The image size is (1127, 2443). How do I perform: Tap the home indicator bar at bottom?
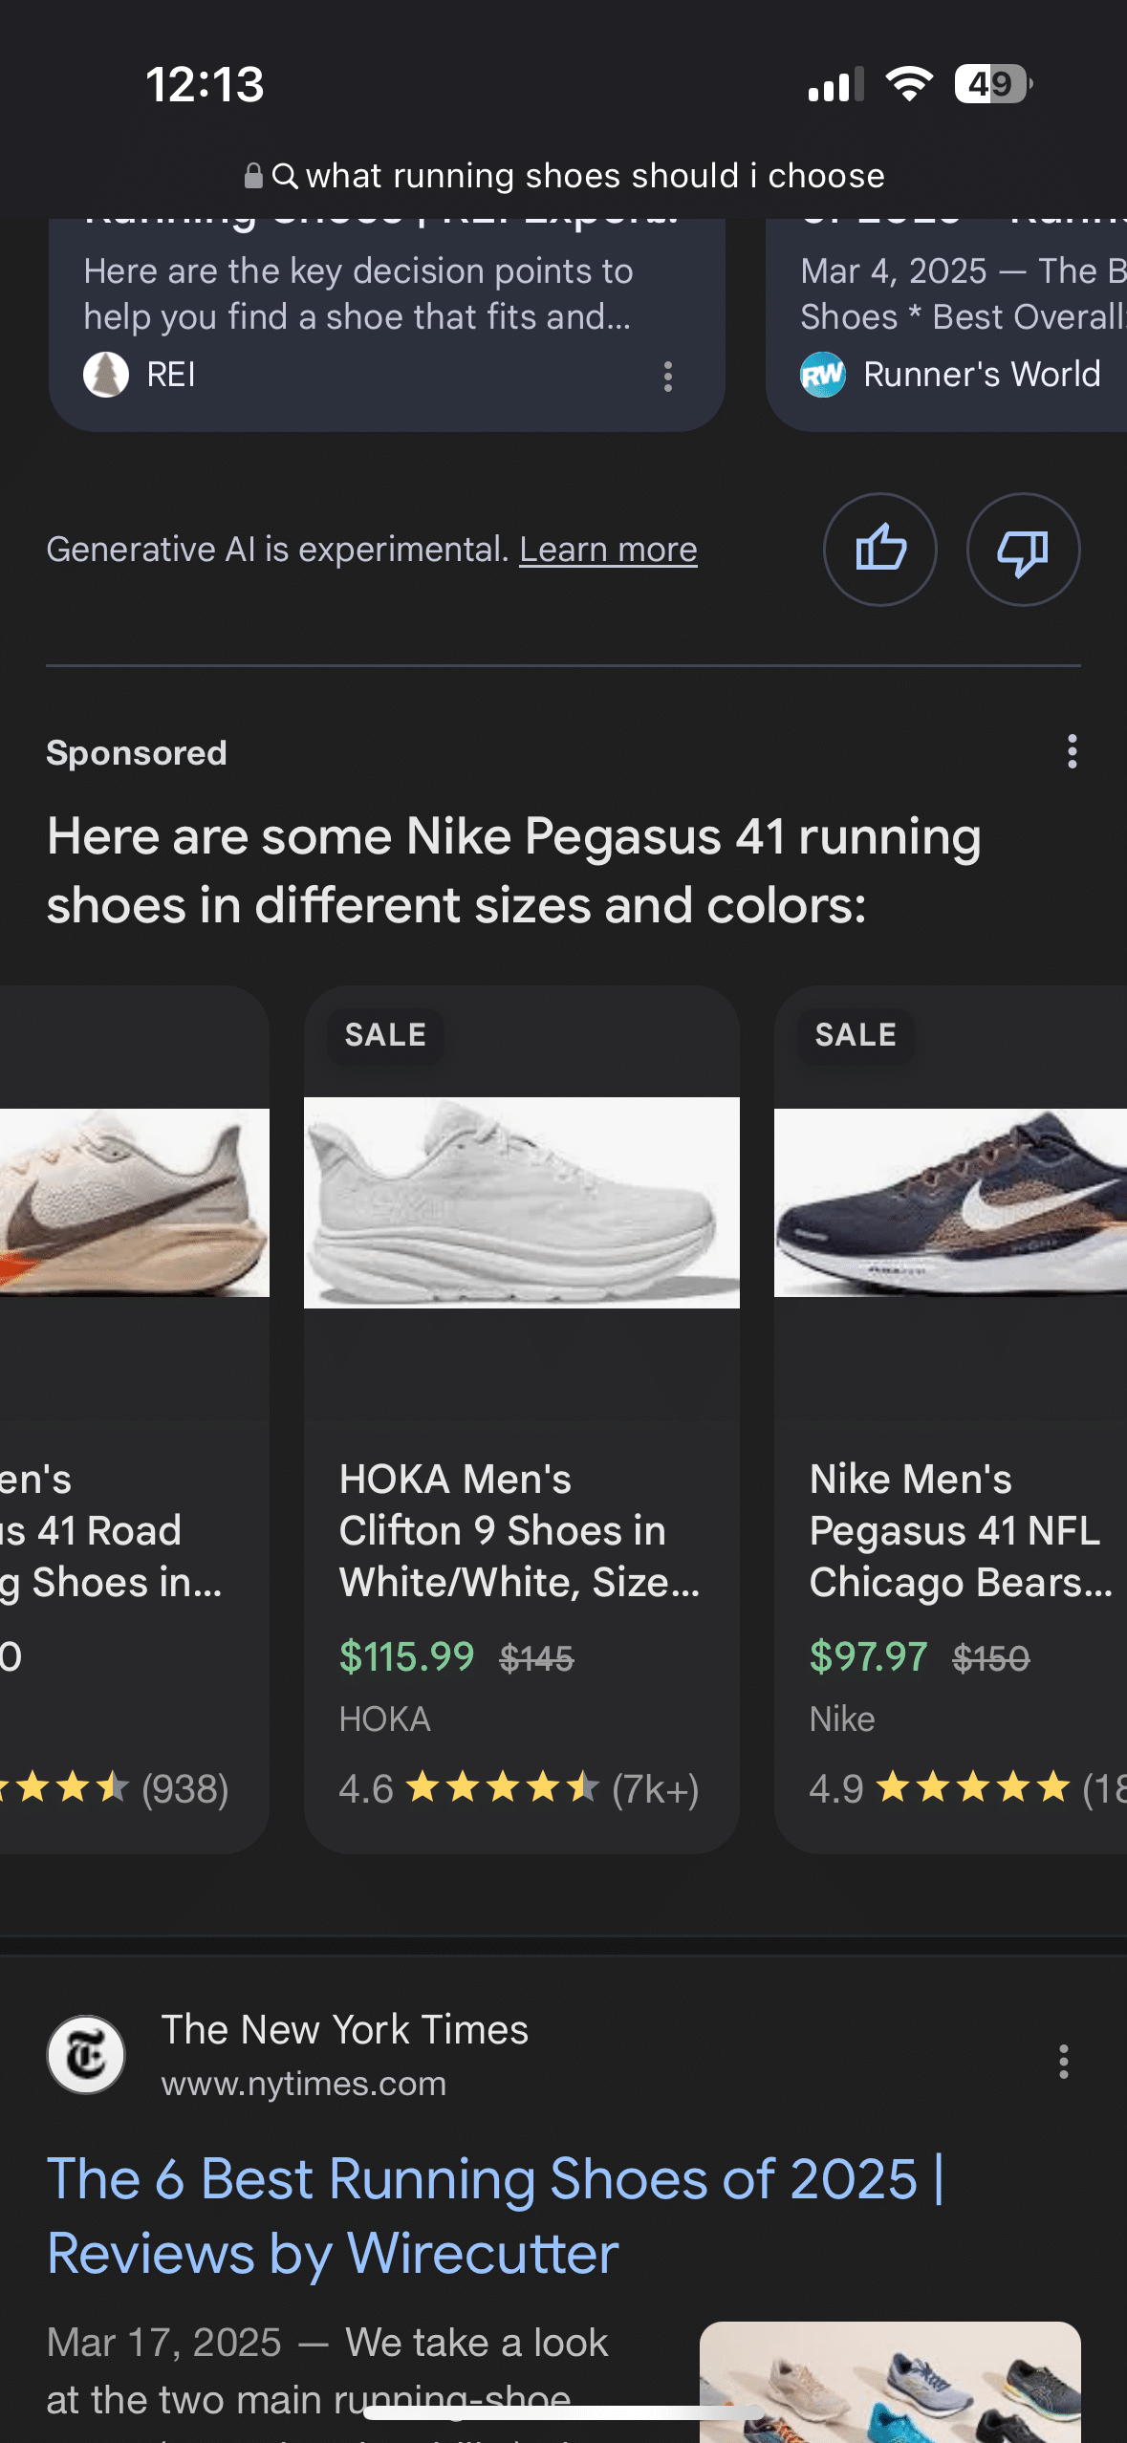coord(563,2414)
